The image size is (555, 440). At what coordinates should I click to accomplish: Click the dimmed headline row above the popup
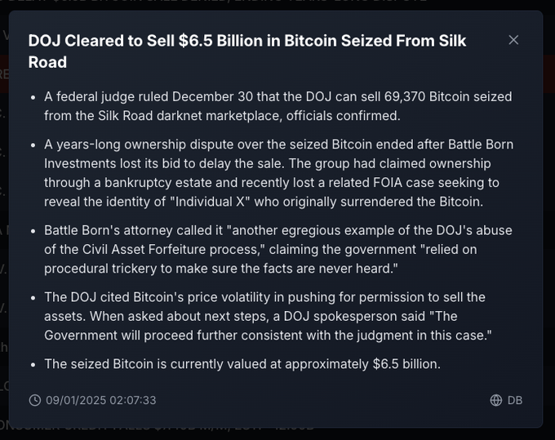click(277, 4)
